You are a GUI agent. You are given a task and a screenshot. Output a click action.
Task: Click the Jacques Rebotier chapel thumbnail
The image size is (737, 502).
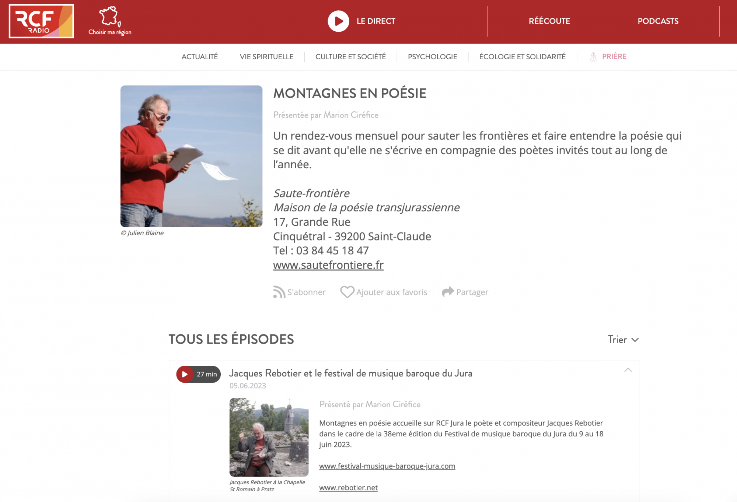coord(269,437)
